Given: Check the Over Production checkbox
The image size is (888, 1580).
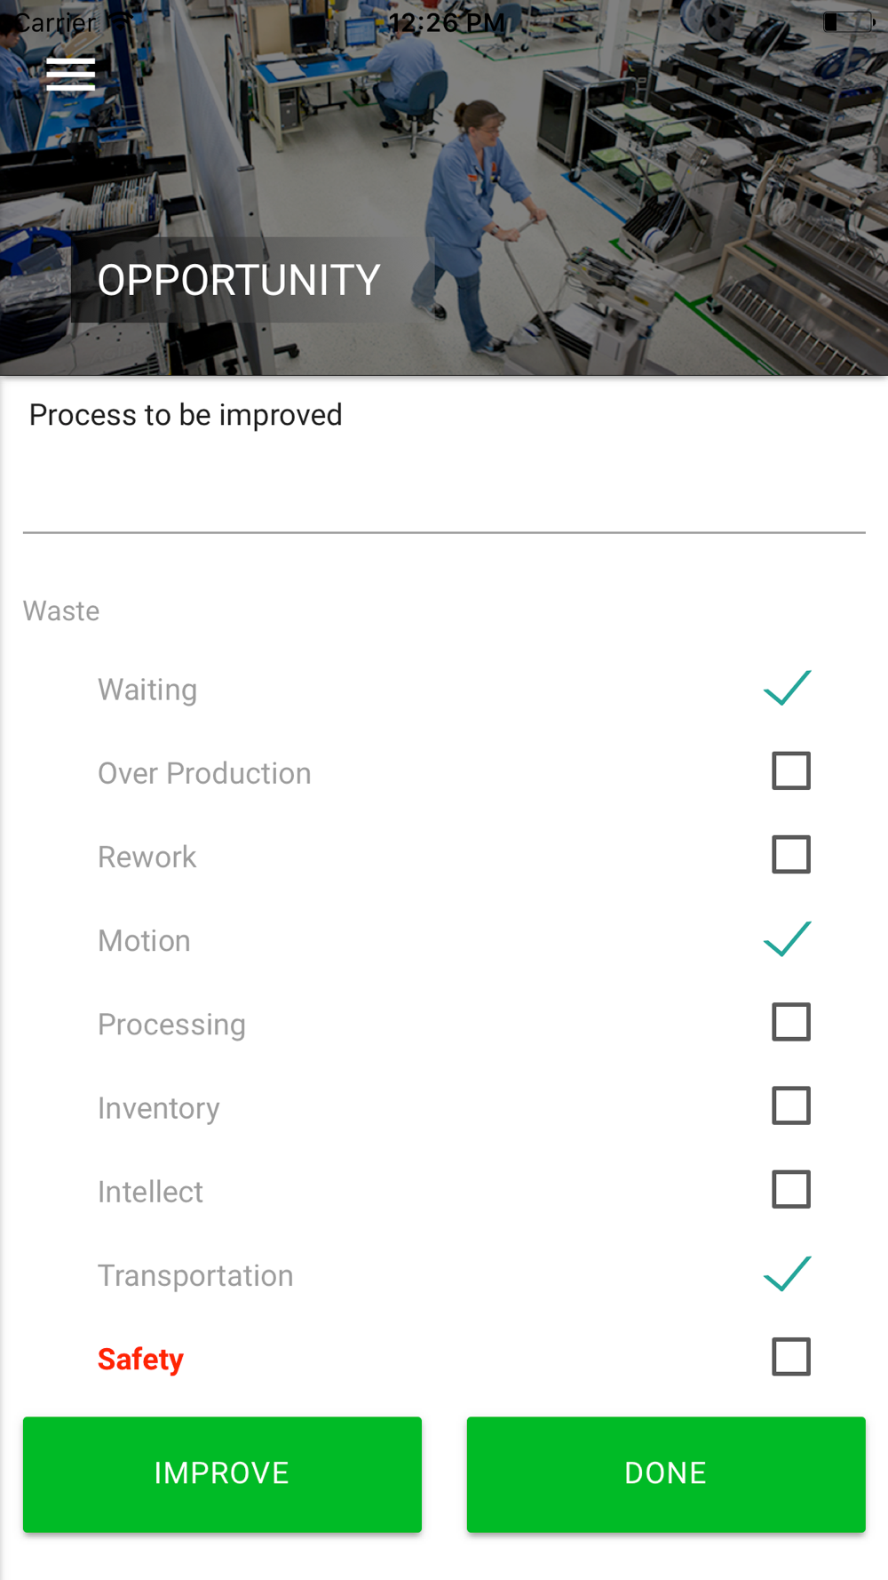Looking at the screenshot, I should tap(790, 771).
